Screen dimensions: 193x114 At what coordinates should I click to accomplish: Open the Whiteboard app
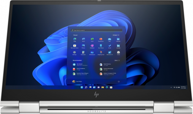pyautogui.click(x=92, y=53)
